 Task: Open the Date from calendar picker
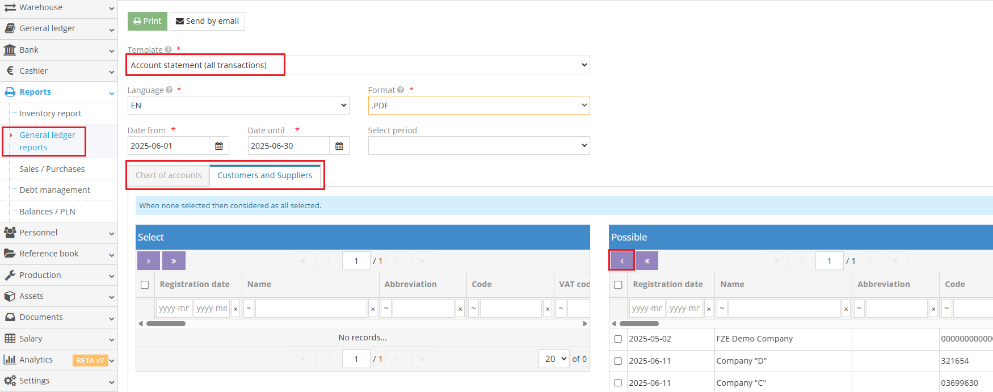[x=219, y=146]
